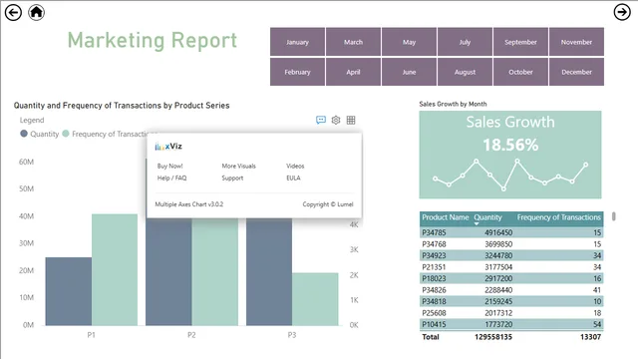Filter by September
The height and width of the screenshot is (359, 638).
[520, 42]
